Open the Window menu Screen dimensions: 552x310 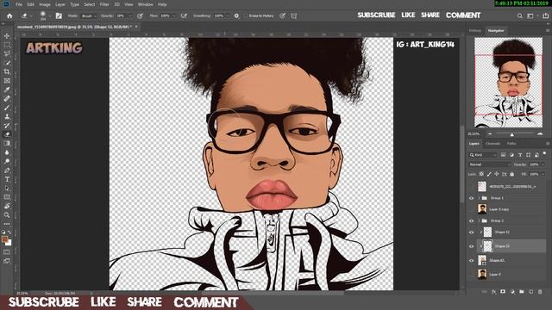point(146,4)
